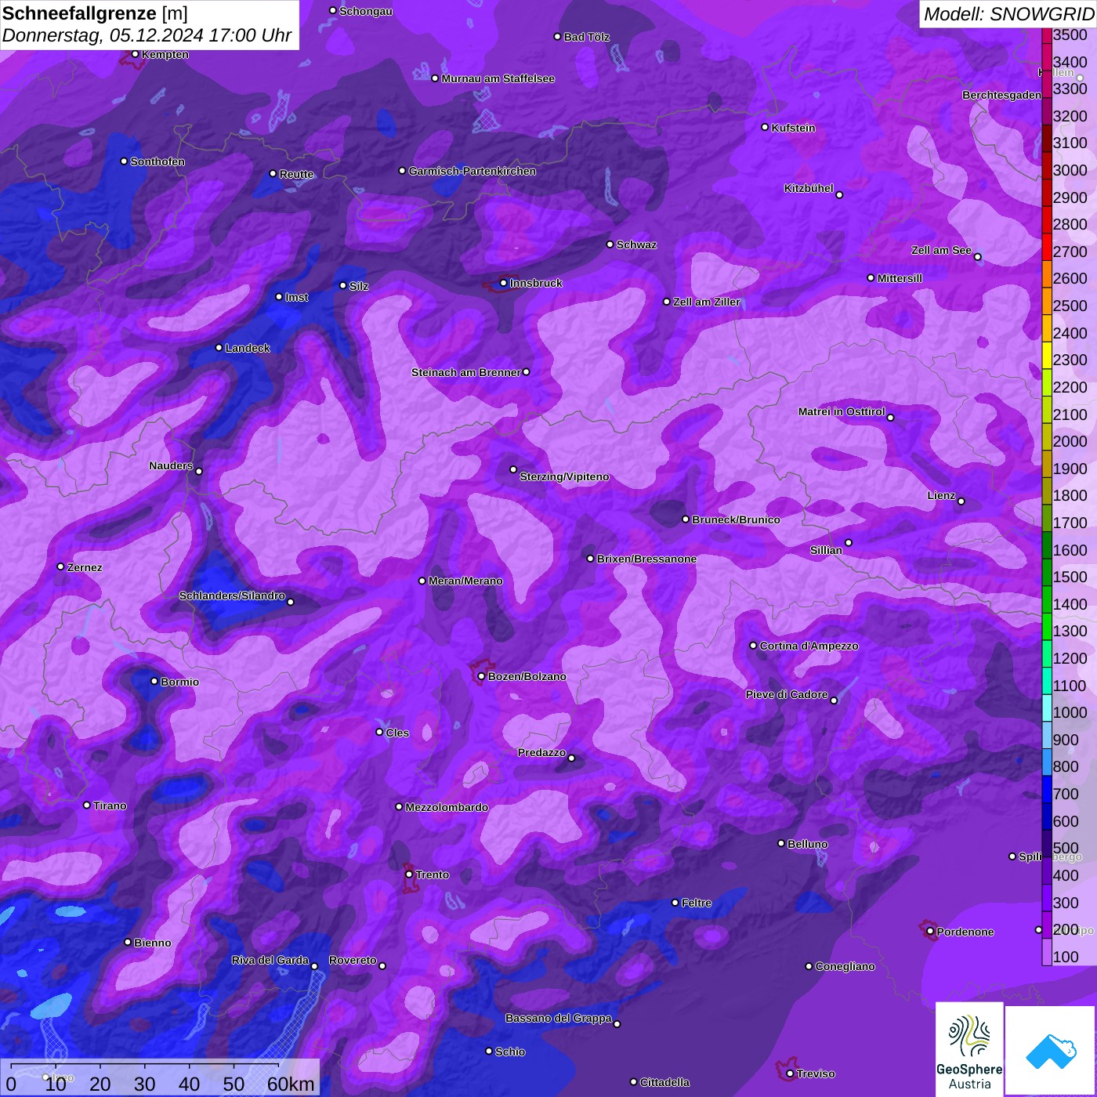
Task: Select the 3500 m legend color
Action: (1046, 35)
